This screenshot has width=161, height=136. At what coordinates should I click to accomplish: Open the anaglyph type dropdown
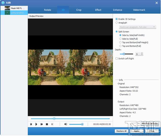[137, 27]
